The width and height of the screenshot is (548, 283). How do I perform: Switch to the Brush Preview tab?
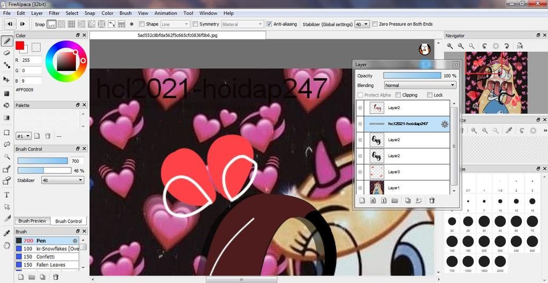tap(32, 221)
